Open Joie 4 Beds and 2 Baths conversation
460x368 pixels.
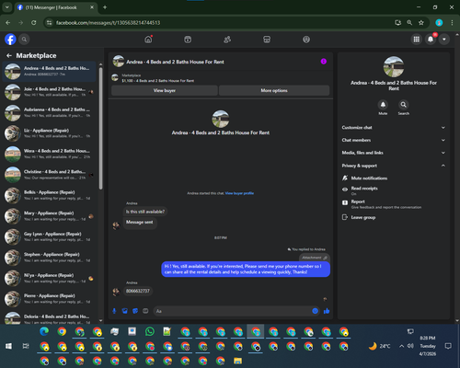pos(49,92)
